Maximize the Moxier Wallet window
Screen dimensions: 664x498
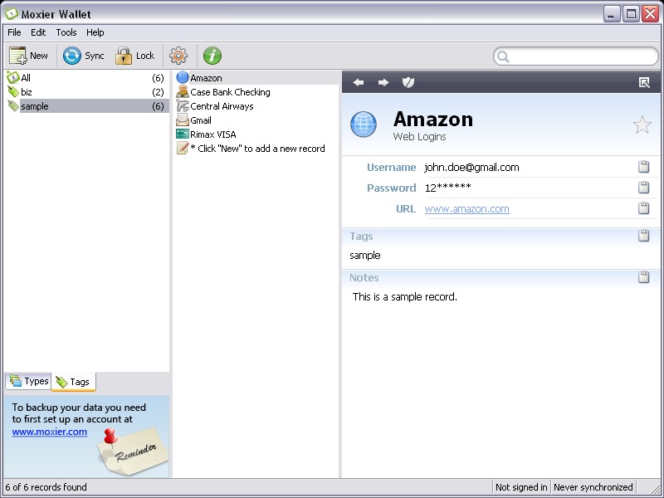click(631, 14)
